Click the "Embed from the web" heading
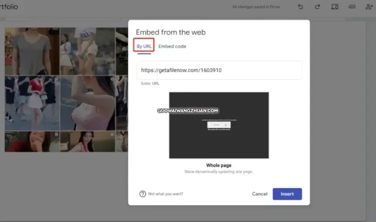The width and height of the screenshot is (376, 222). (x=171, y=32)
